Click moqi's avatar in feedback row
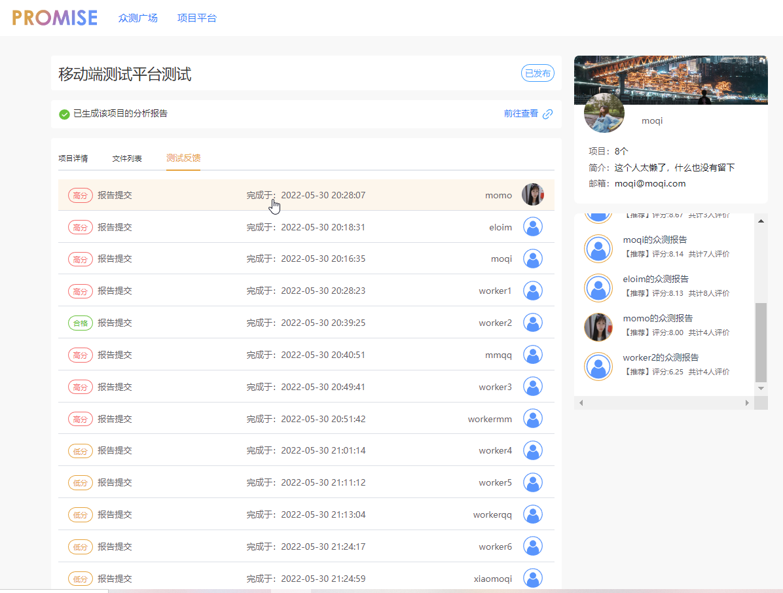Image resolution: width=783 pixels, height=593 pixels. point(533,259)
